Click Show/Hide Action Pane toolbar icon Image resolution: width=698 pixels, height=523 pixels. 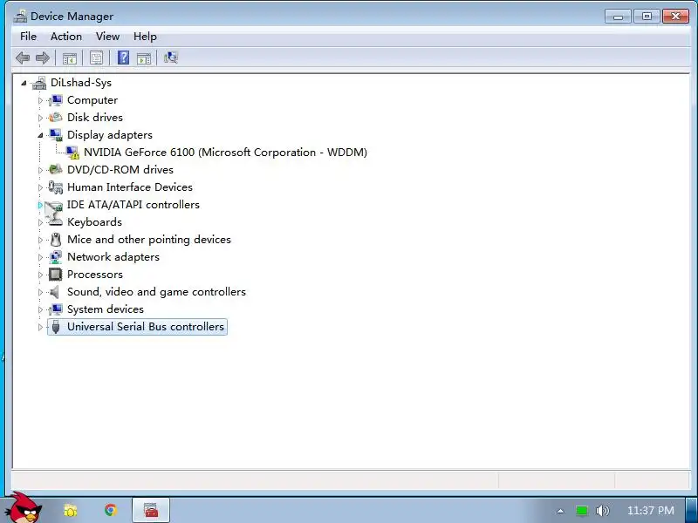click(144, 58)
